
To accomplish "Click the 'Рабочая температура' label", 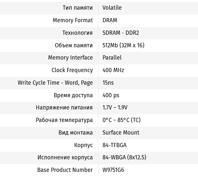I will 64,120.
